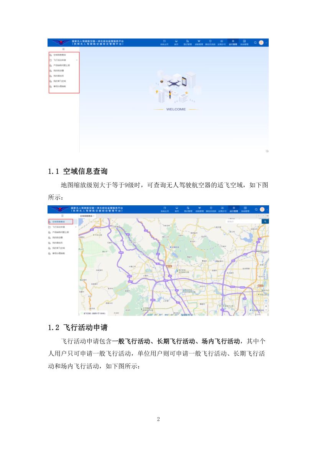Open 运营许可 in welcome screenshot navbar
The image size is (317, 449).
tap(222, 42)
